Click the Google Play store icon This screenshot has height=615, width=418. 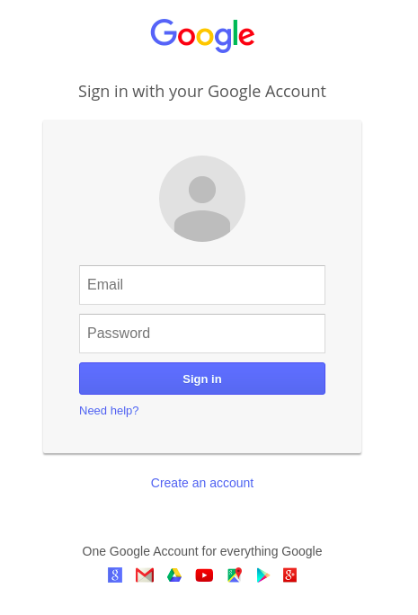[263, 575]
